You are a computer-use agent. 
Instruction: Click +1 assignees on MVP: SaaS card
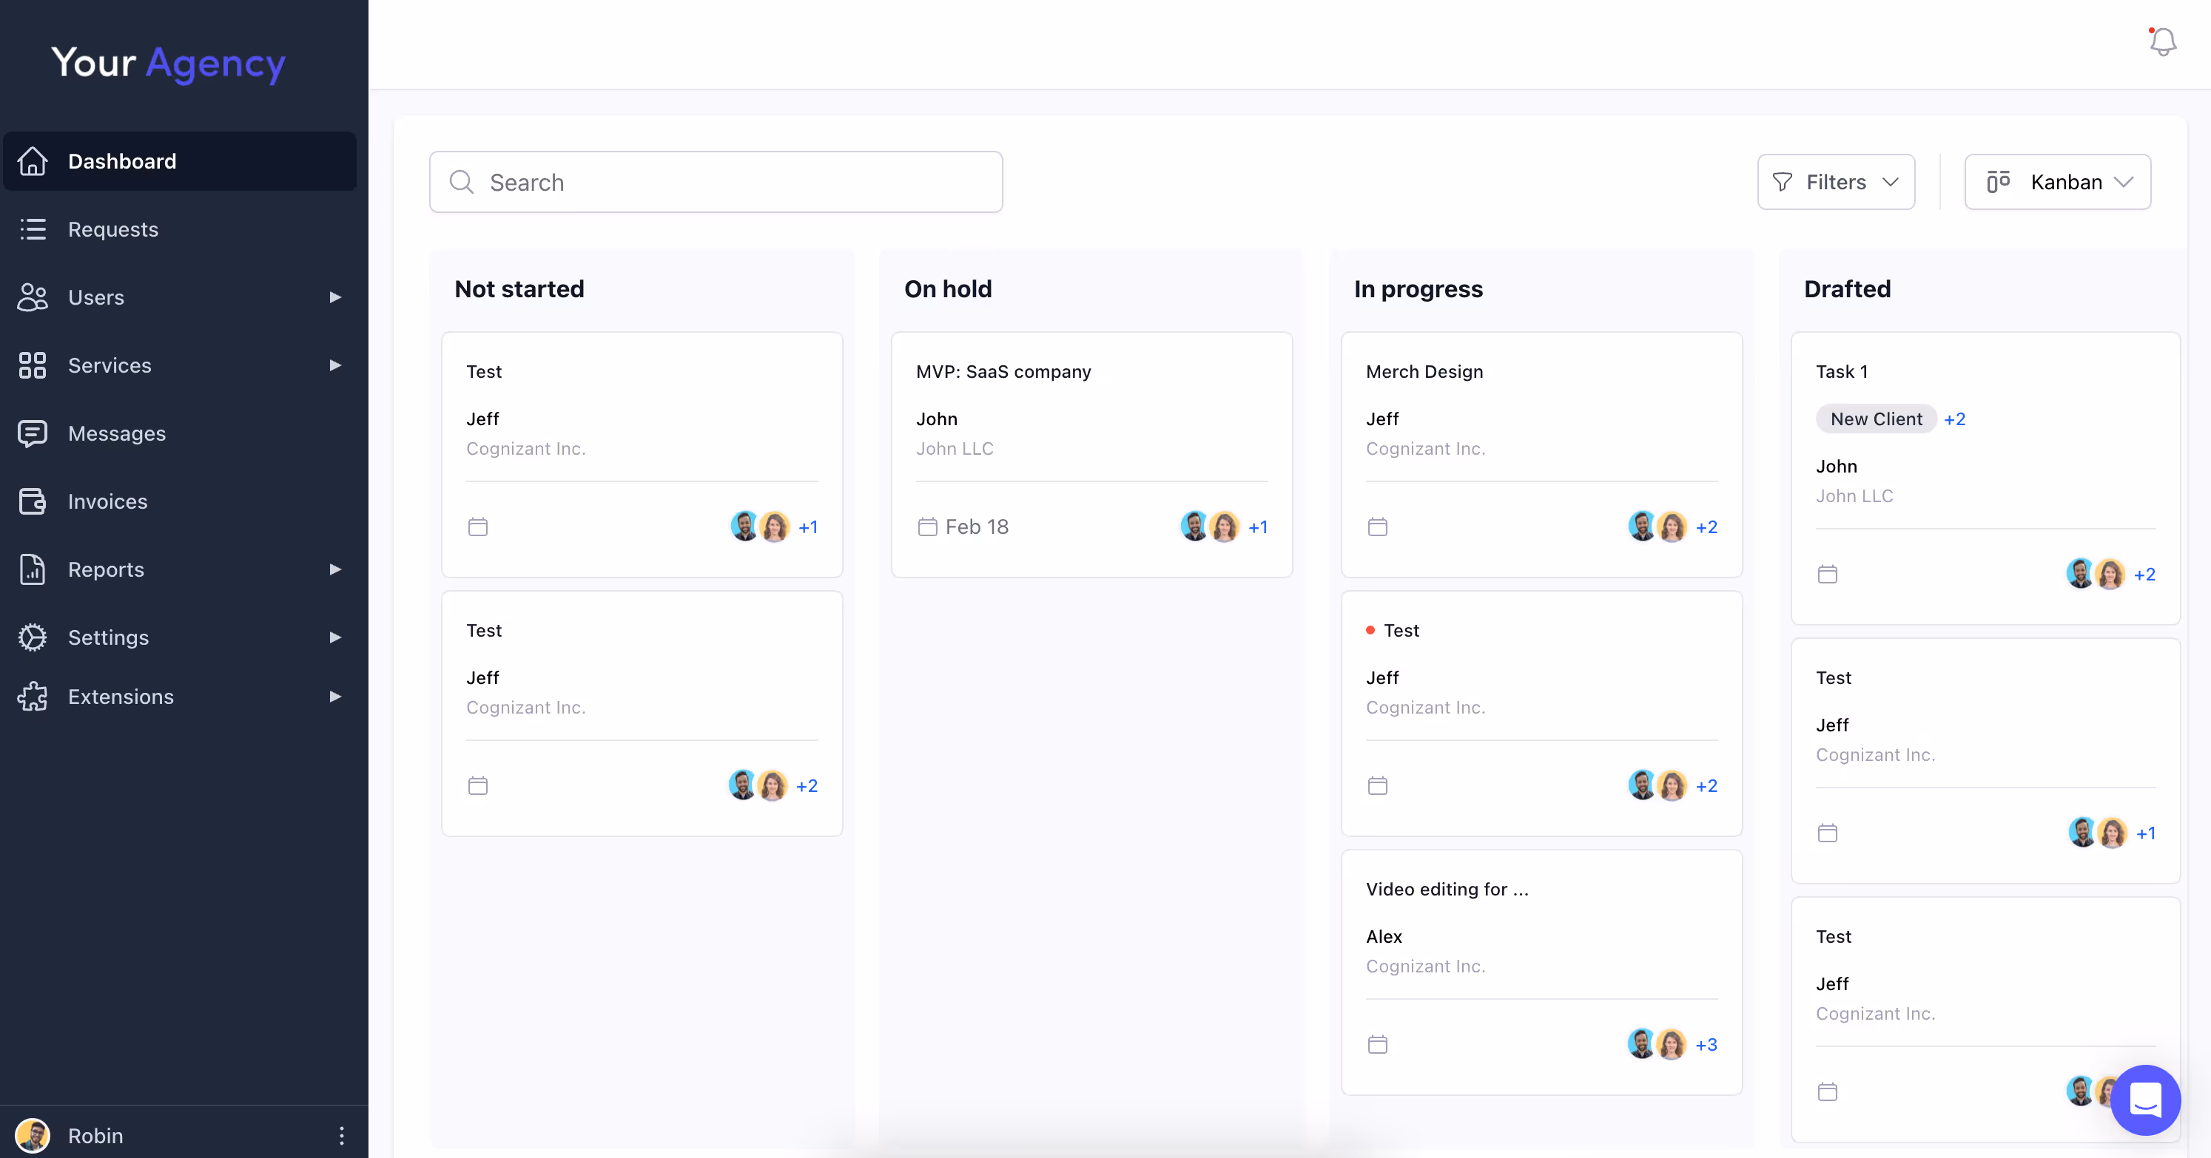[x=1257, y=526]
